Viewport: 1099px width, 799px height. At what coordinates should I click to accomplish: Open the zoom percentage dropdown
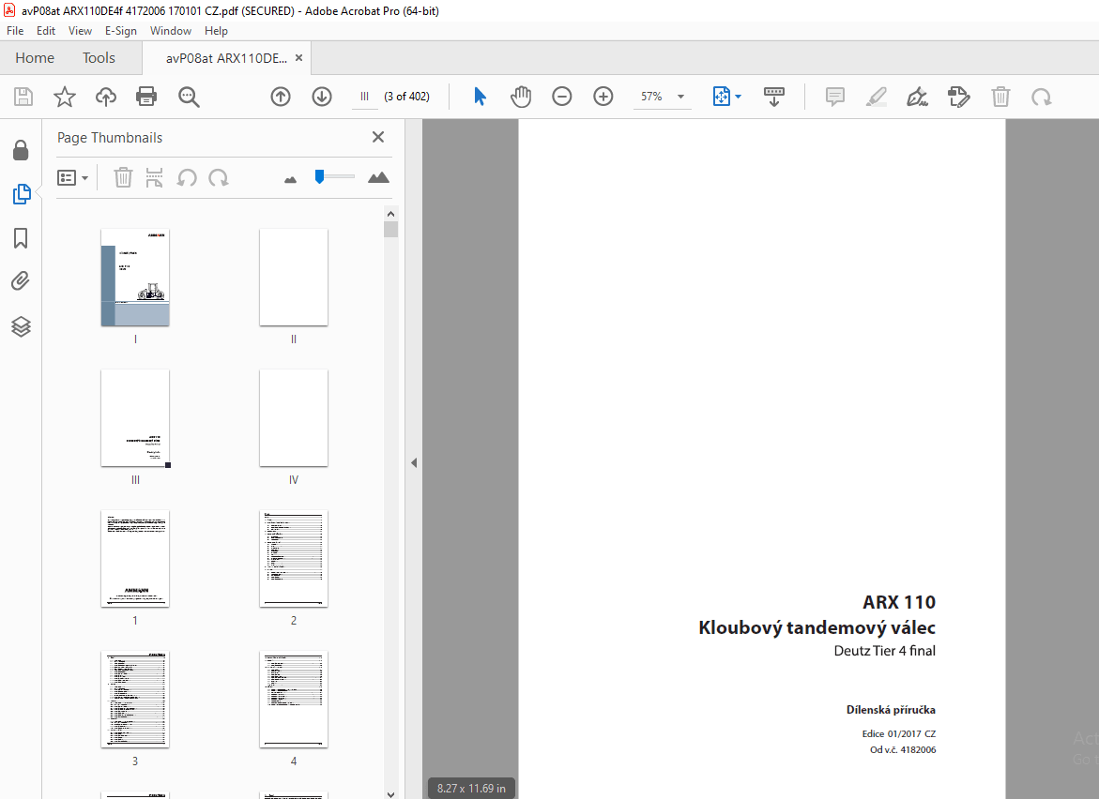[680, 97]
